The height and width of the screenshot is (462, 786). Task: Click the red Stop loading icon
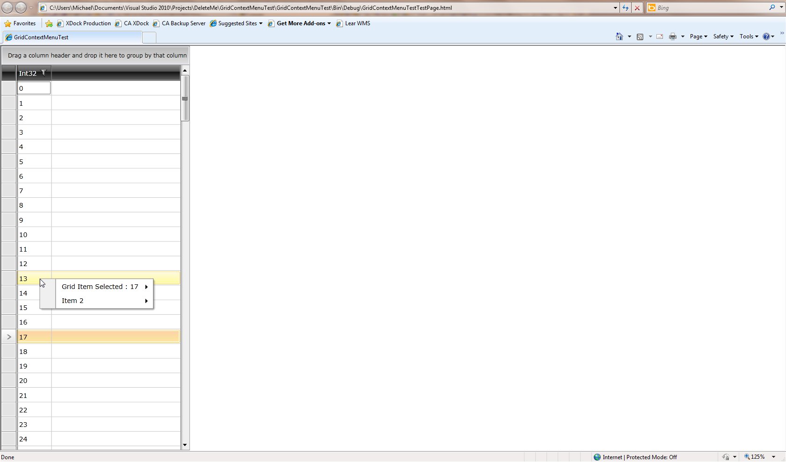(x=637, y=8)
